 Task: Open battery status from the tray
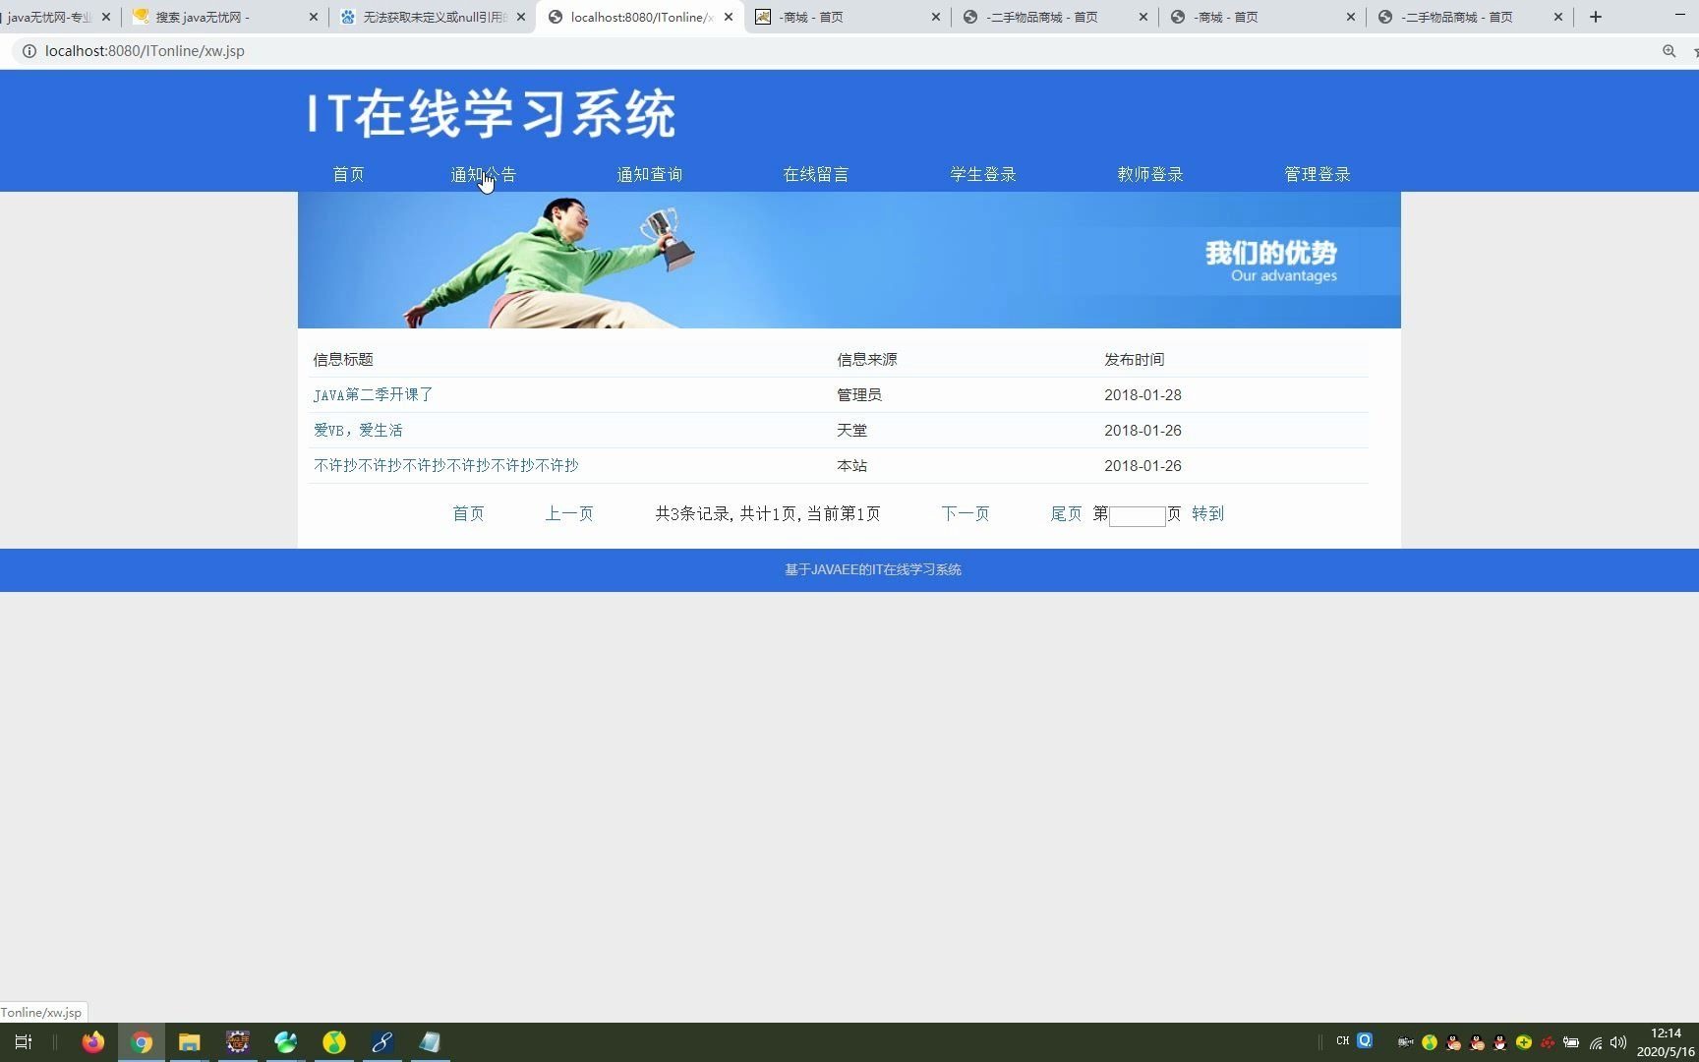(x=1571, y=1042)
